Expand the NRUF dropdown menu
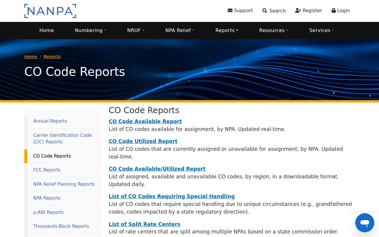This screenshot has width=379, height=237. 136,30
